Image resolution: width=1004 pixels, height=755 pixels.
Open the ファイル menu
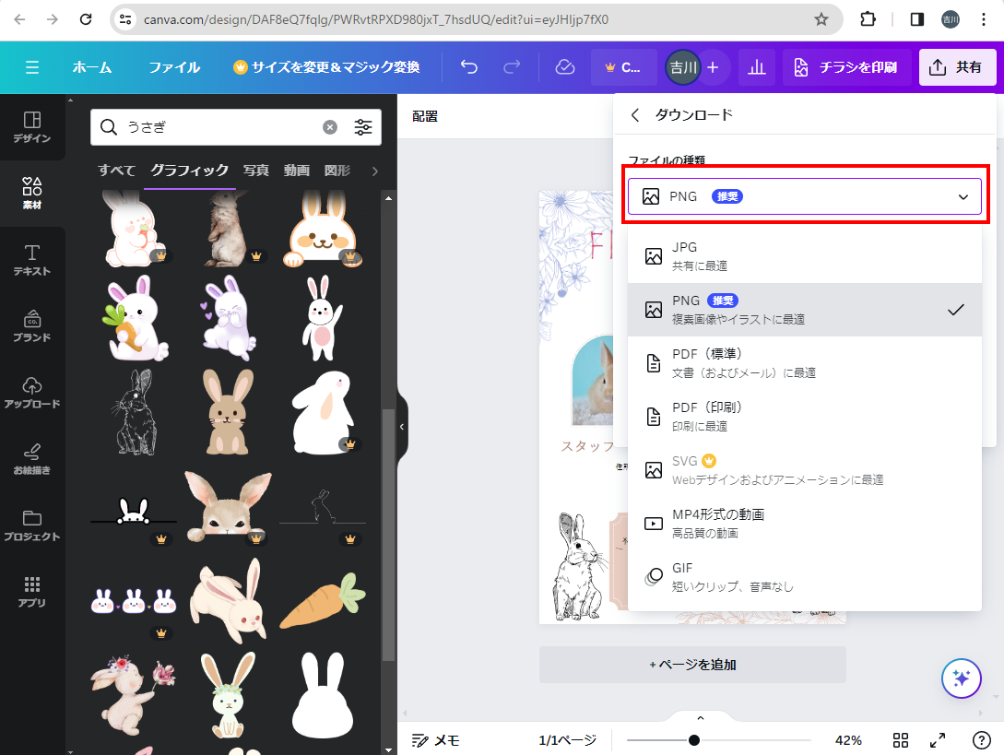[174, 67]
